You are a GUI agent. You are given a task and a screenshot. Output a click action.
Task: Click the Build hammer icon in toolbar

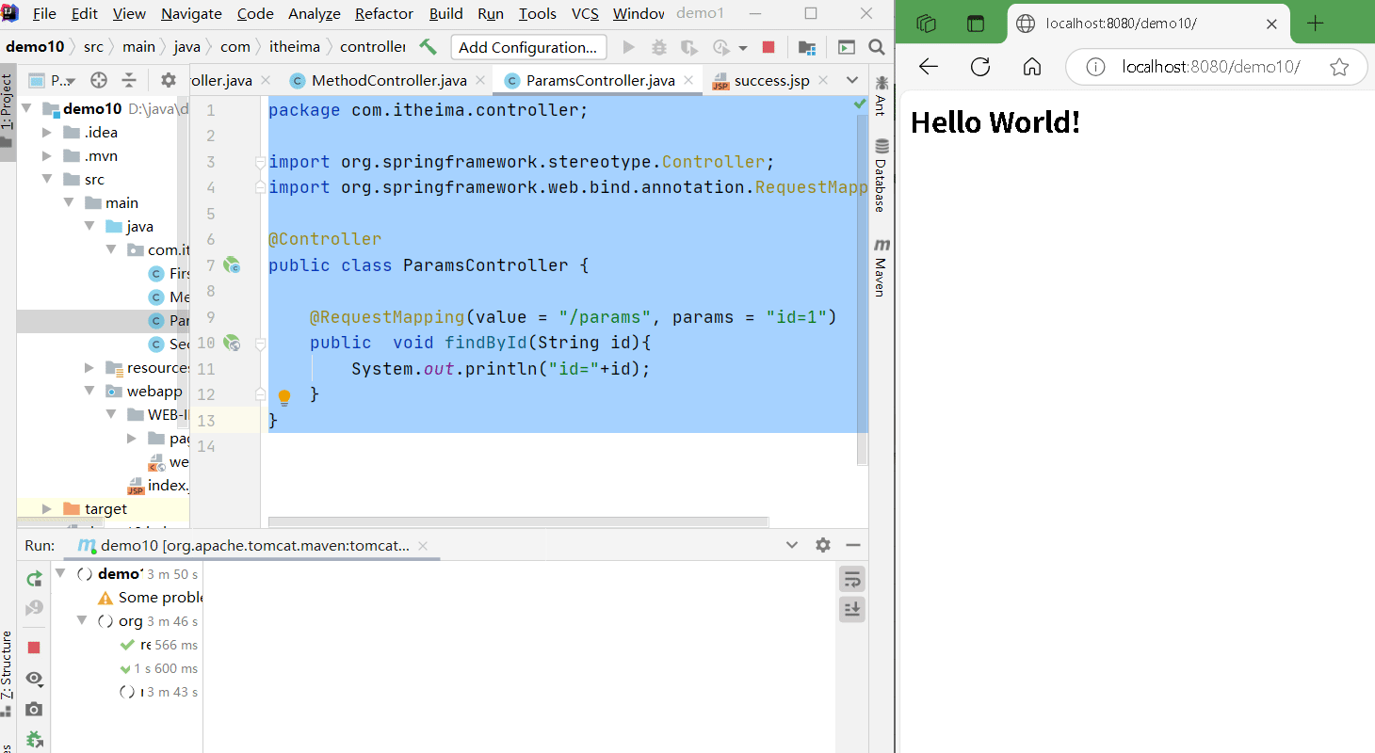[x=428, y=47]
